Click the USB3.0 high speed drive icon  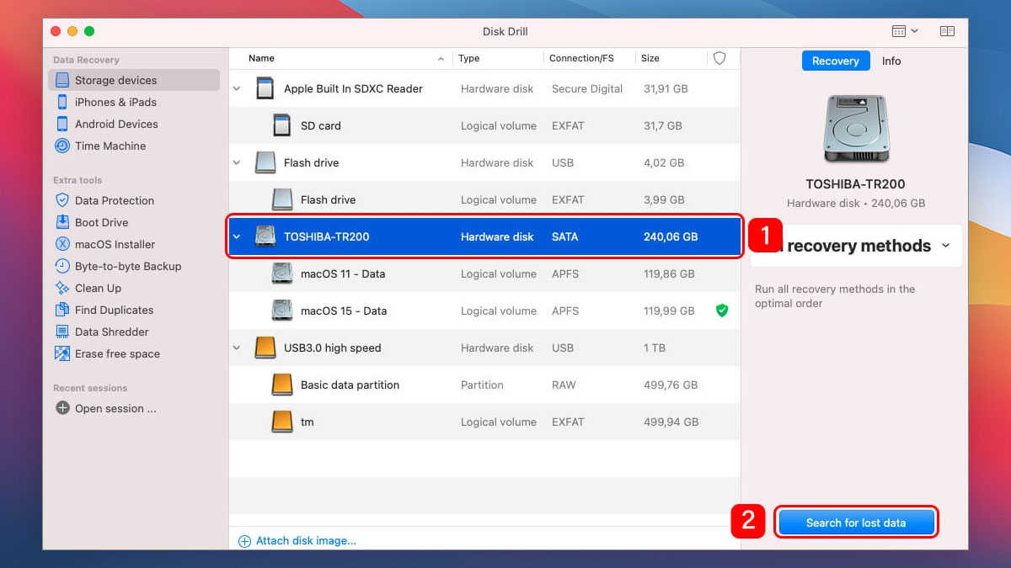265,348
